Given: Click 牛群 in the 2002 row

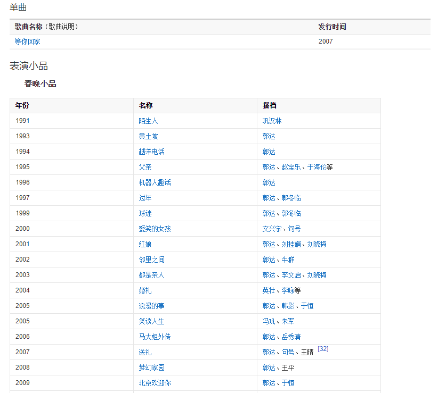Looking at the screenshot, I should click(288, 260).
